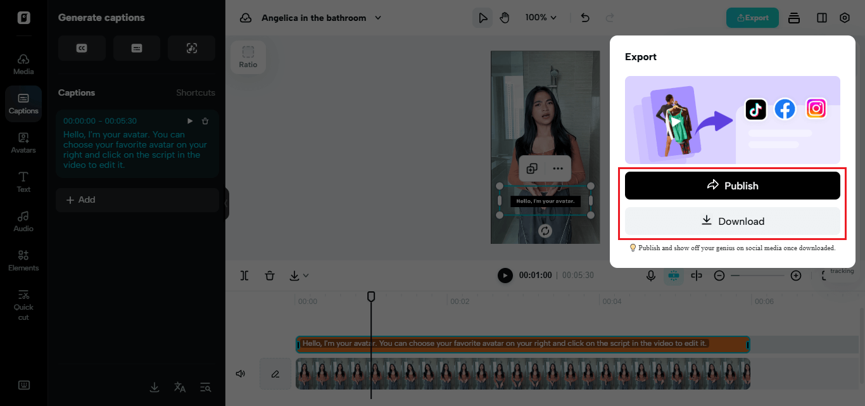Open the Avatars panel
Screen dimensions: 865x406
pyautogui.click(x=23, y=143)
